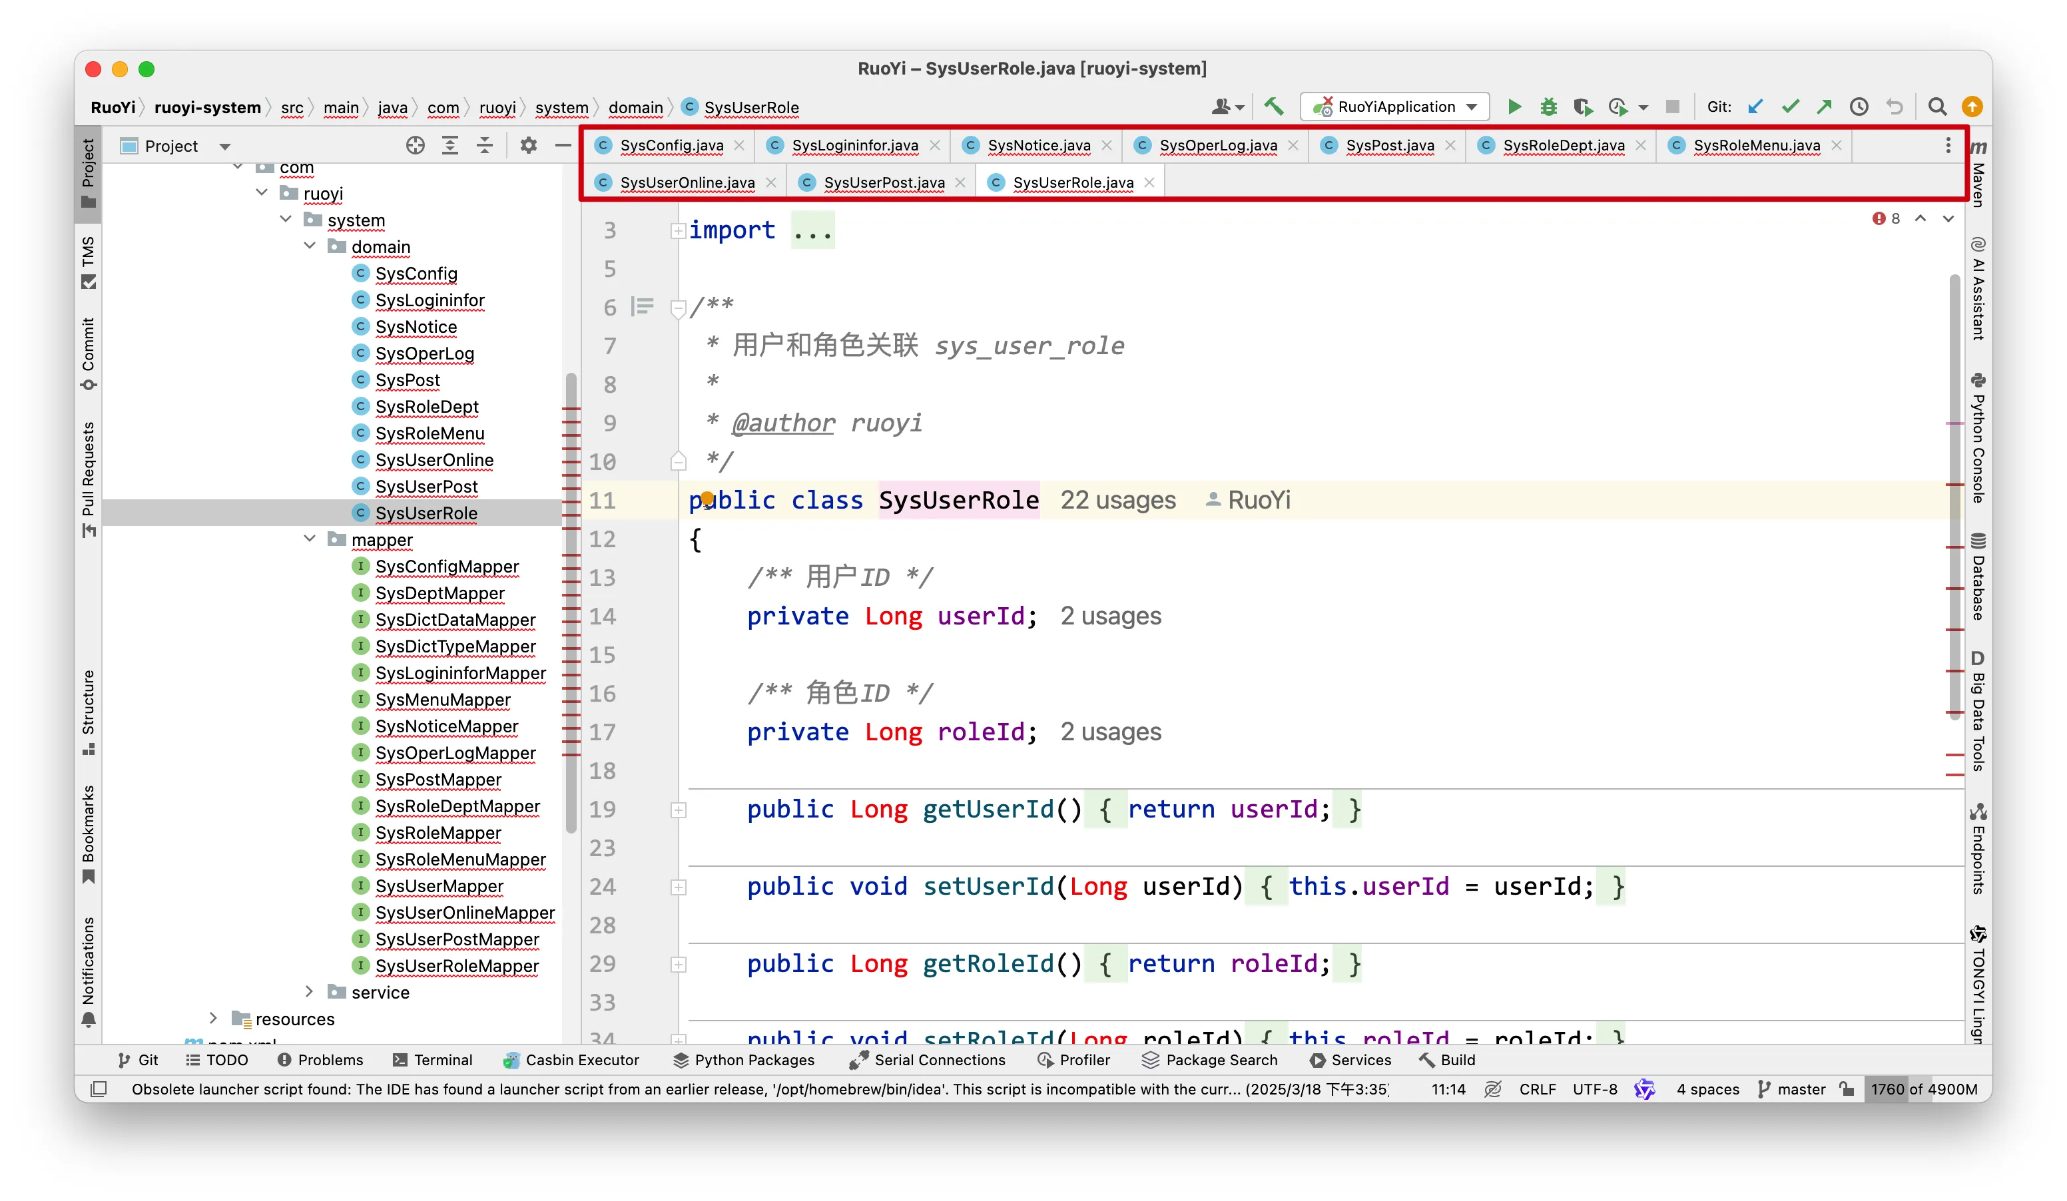Expand folded import statements on line 3
2067x1201 pixels.
pos(679,231)
